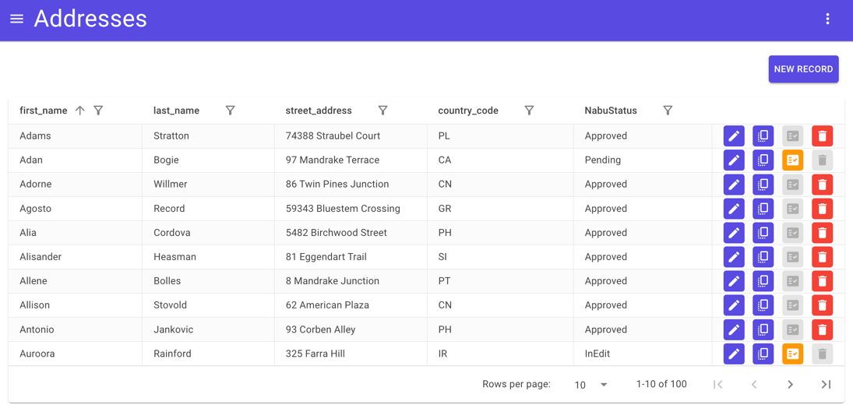Click the country_code column header
The height and width of the screenshot is (412, 853).
pyautogui.click(x=468, y=111)
